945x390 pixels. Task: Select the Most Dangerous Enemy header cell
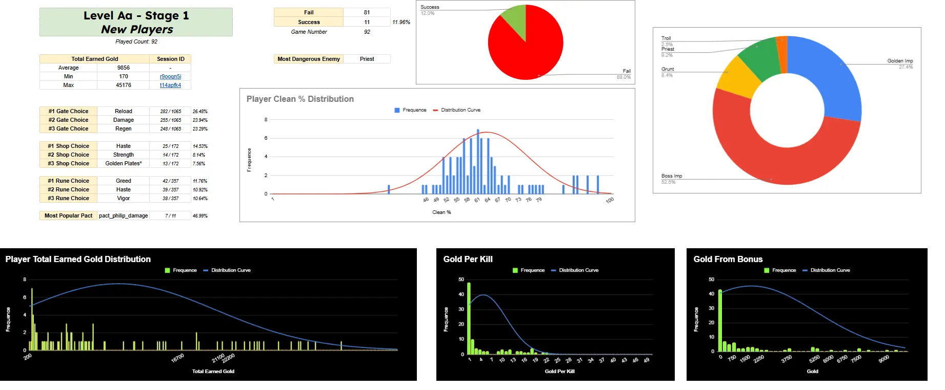tap(309, 59)
